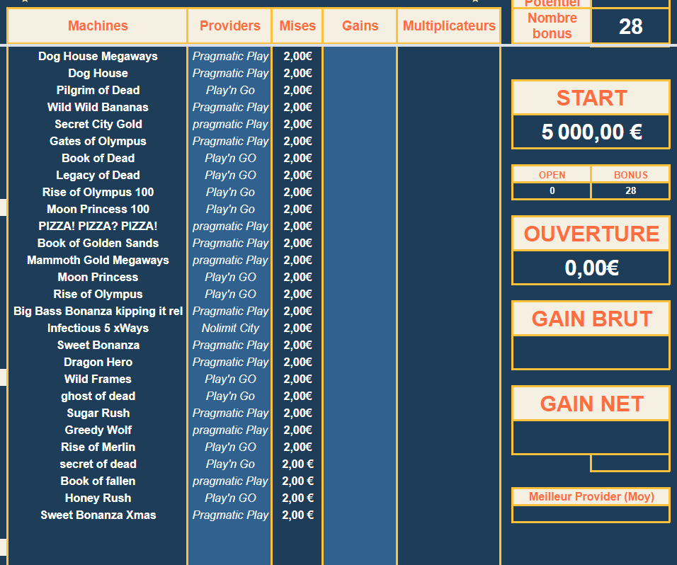Click the Greedy Wolf cell
677x565 pixels.
click(98, 430)
